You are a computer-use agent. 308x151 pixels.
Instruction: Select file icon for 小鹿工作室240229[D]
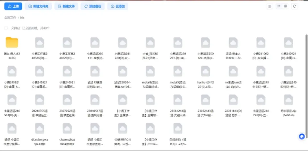[67, 42]
